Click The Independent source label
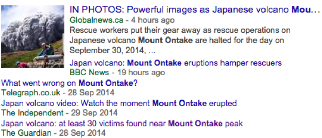 pyautogui.click(x=32, y=113)
